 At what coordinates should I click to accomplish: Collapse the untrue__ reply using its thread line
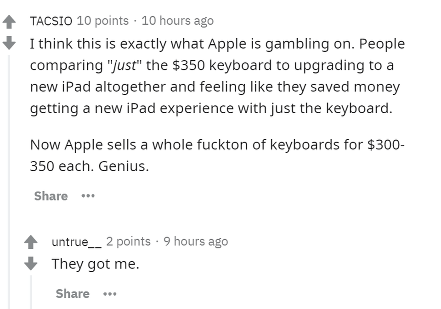click(31, 292)
